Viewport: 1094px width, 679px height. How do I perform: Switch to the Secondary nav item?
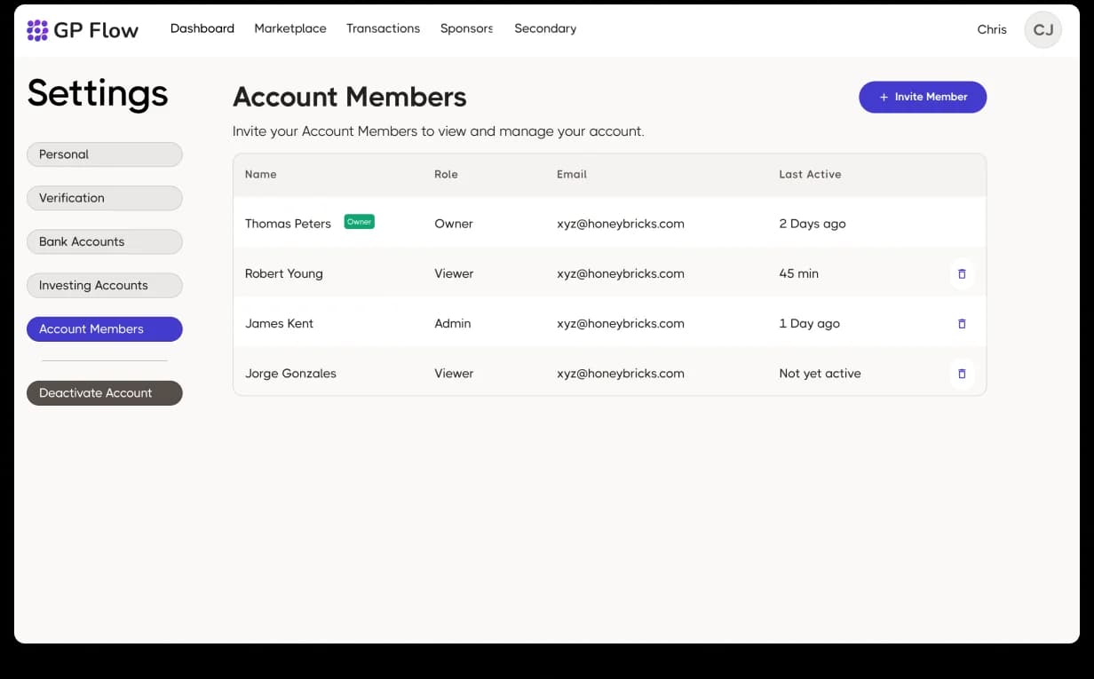click(x=545, y=28)
